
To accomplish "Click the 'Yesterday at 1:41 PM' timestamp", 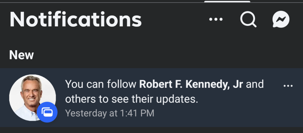I will (110, 113).
